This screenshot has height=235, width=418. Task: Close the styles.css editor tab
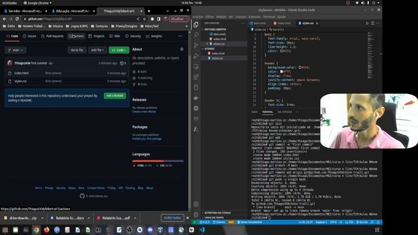pyautogui.click(x=317, y=23)
